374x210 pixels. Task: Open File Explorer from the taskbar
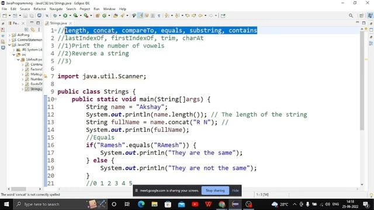(x=154, y=204)
